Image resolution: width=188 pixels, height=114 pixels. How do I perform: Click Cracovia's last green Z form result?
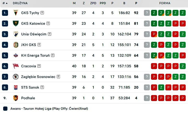183,66
